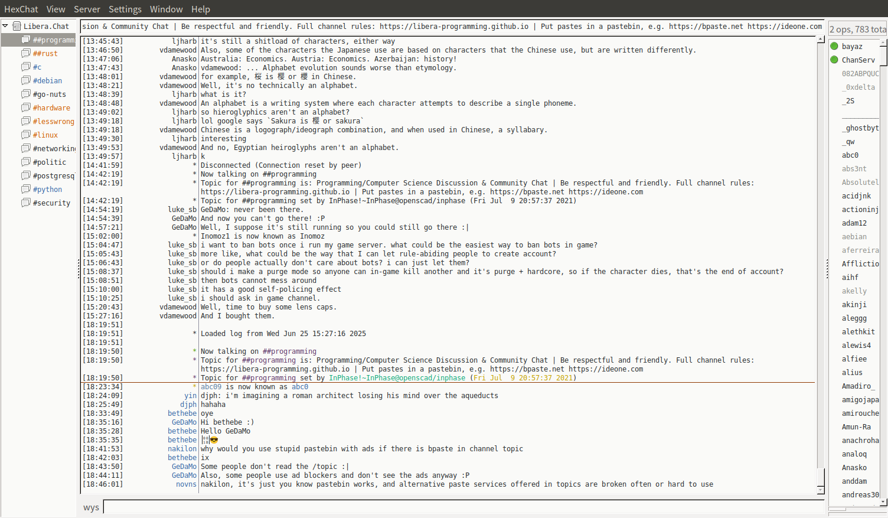
Task: Click the #python channel icon
Action: (x=26, y=189)
